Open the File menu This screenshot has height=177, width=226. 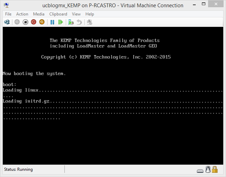coord(8,14)
